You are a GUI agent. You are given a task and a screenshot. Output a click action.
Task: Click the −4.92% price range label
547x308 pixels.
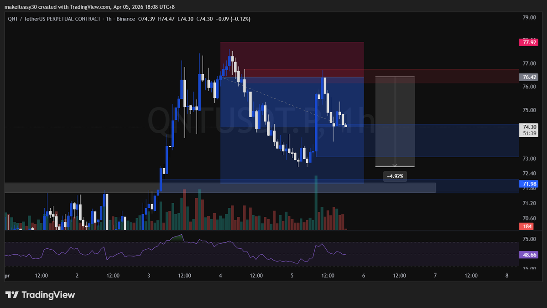pyautogui.click(x=395, y=176)
